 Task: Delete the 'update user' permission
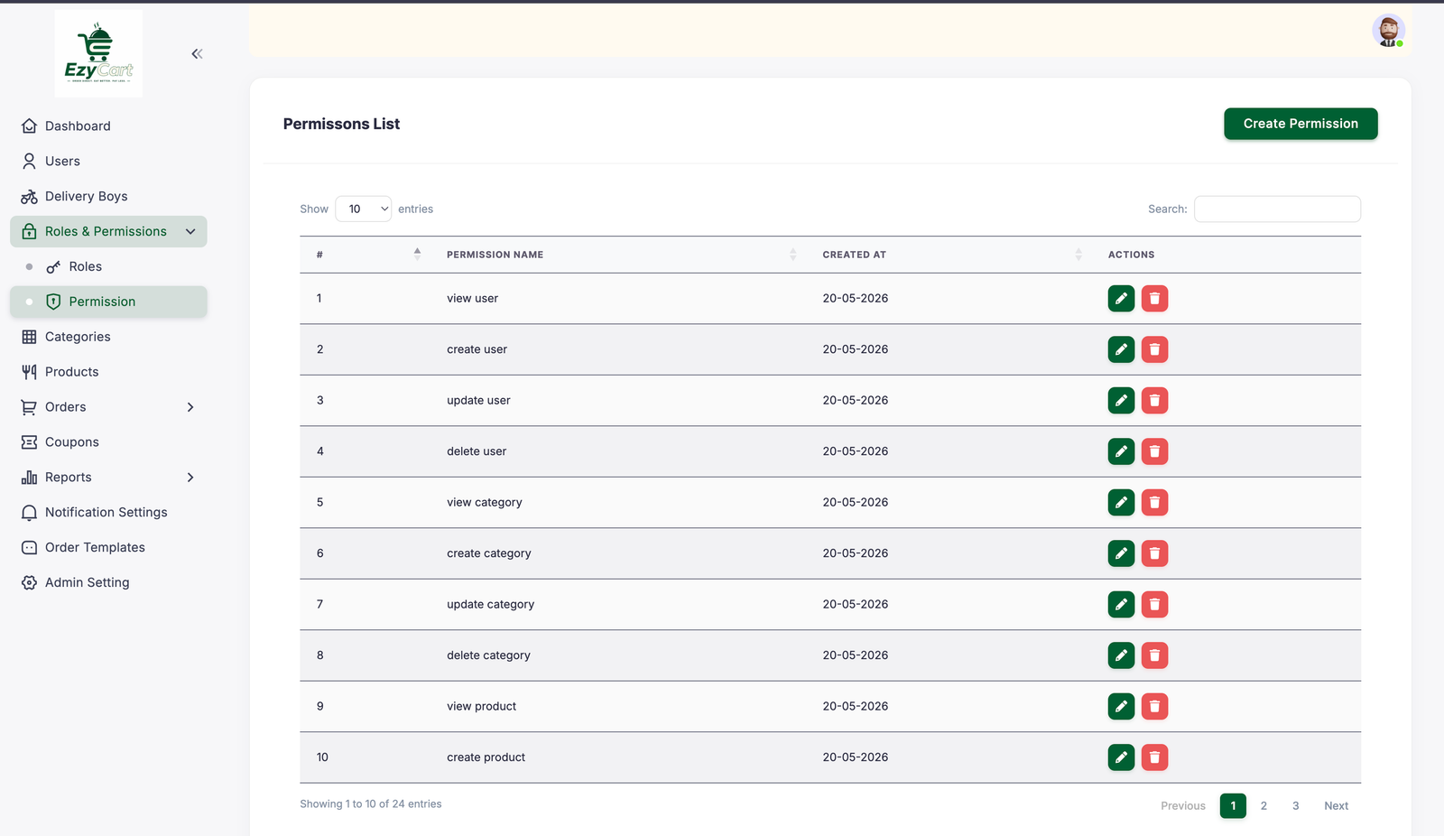point(1154,401)
